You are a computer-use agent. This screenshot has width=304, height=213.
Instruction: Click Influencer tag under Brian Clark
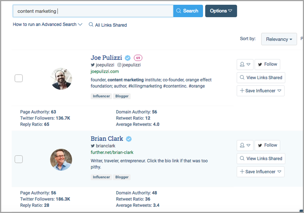click(101, 177)
